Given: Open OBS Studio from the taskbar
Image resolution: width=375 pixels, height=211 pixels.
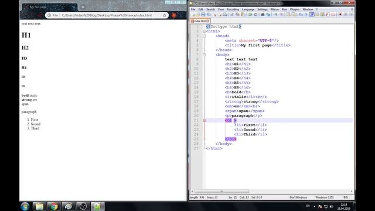Looking at the screenshot, I should [83, 206].
